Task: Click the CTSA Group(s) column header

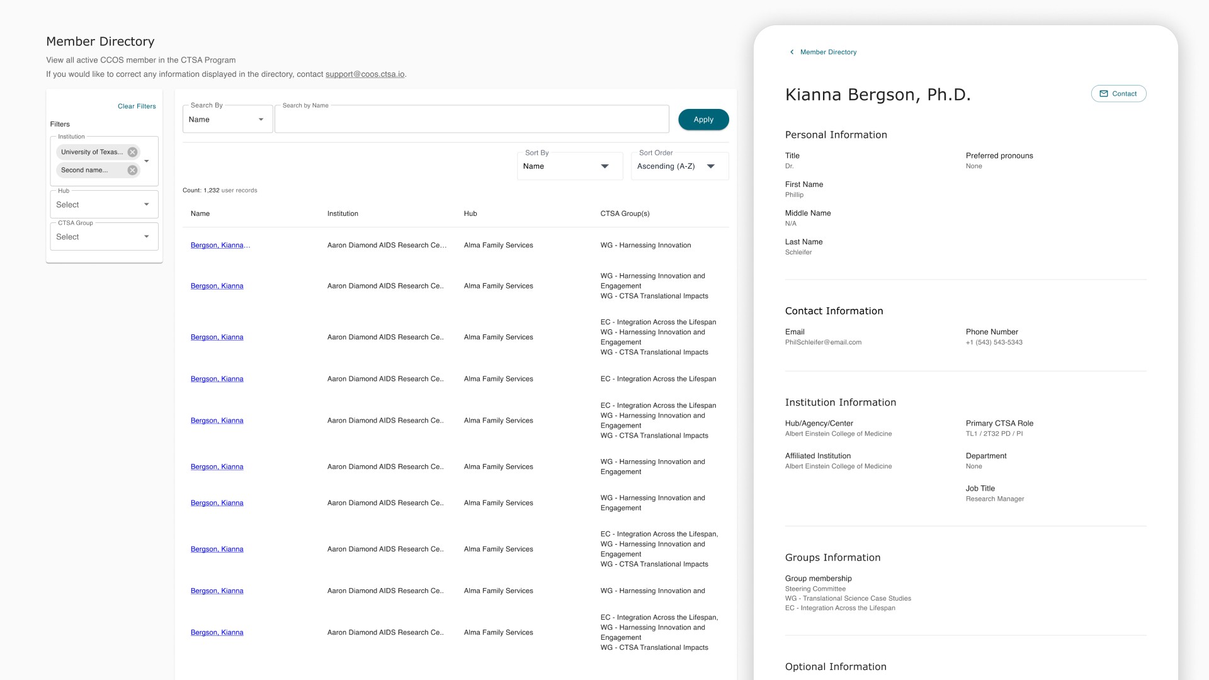Action: pyautogui.click(x=625, y=213)
